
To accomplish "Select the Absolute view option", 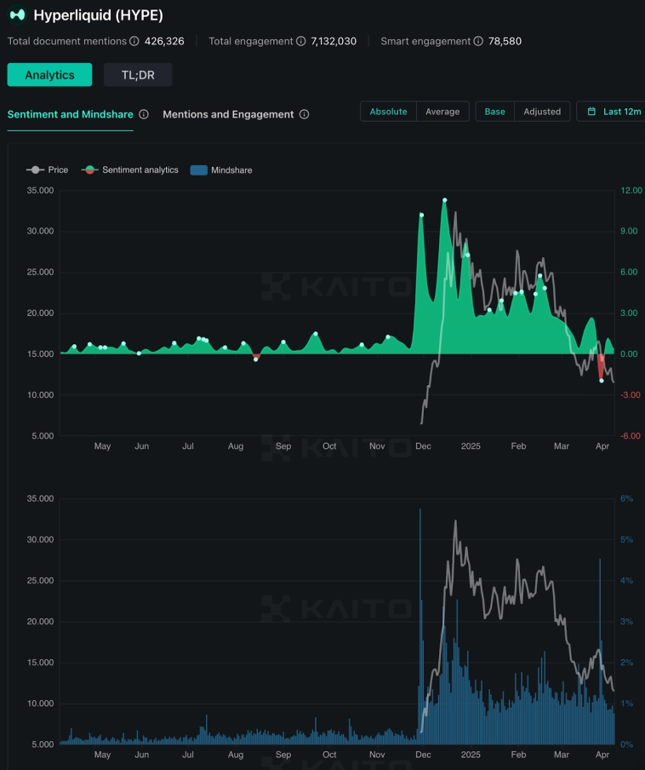I will (x=389, y=112).
